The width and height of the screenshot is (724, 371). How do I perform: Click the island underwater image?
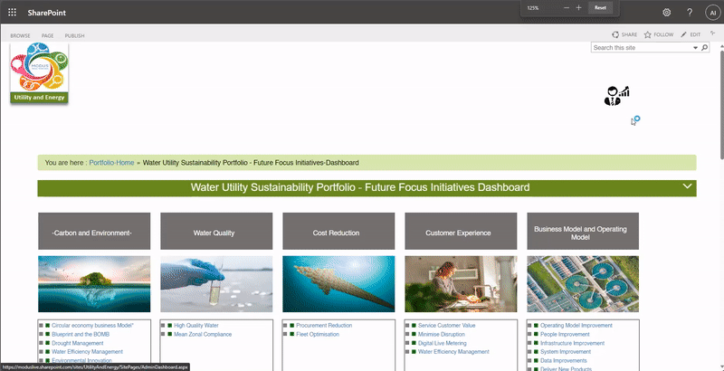pos(94,284)
